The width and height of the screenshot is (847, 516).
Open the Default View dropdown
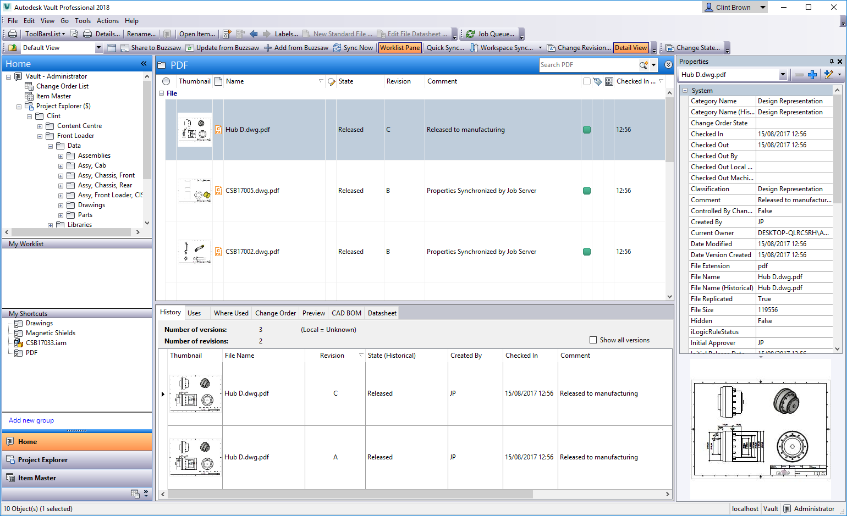[x=99, y=48]
